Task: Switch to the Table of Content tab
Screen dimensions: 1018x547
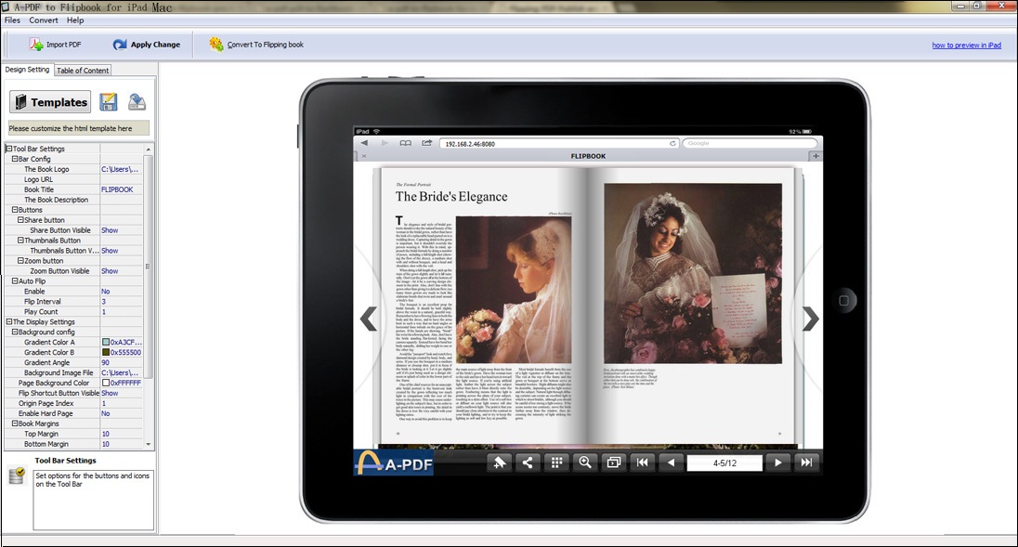Action: (x=83, y=70)
